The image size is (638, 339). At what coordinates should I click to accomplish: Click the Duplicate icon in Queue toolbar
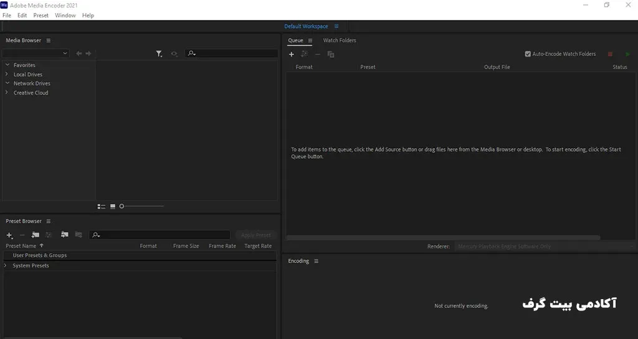point(331,54)
